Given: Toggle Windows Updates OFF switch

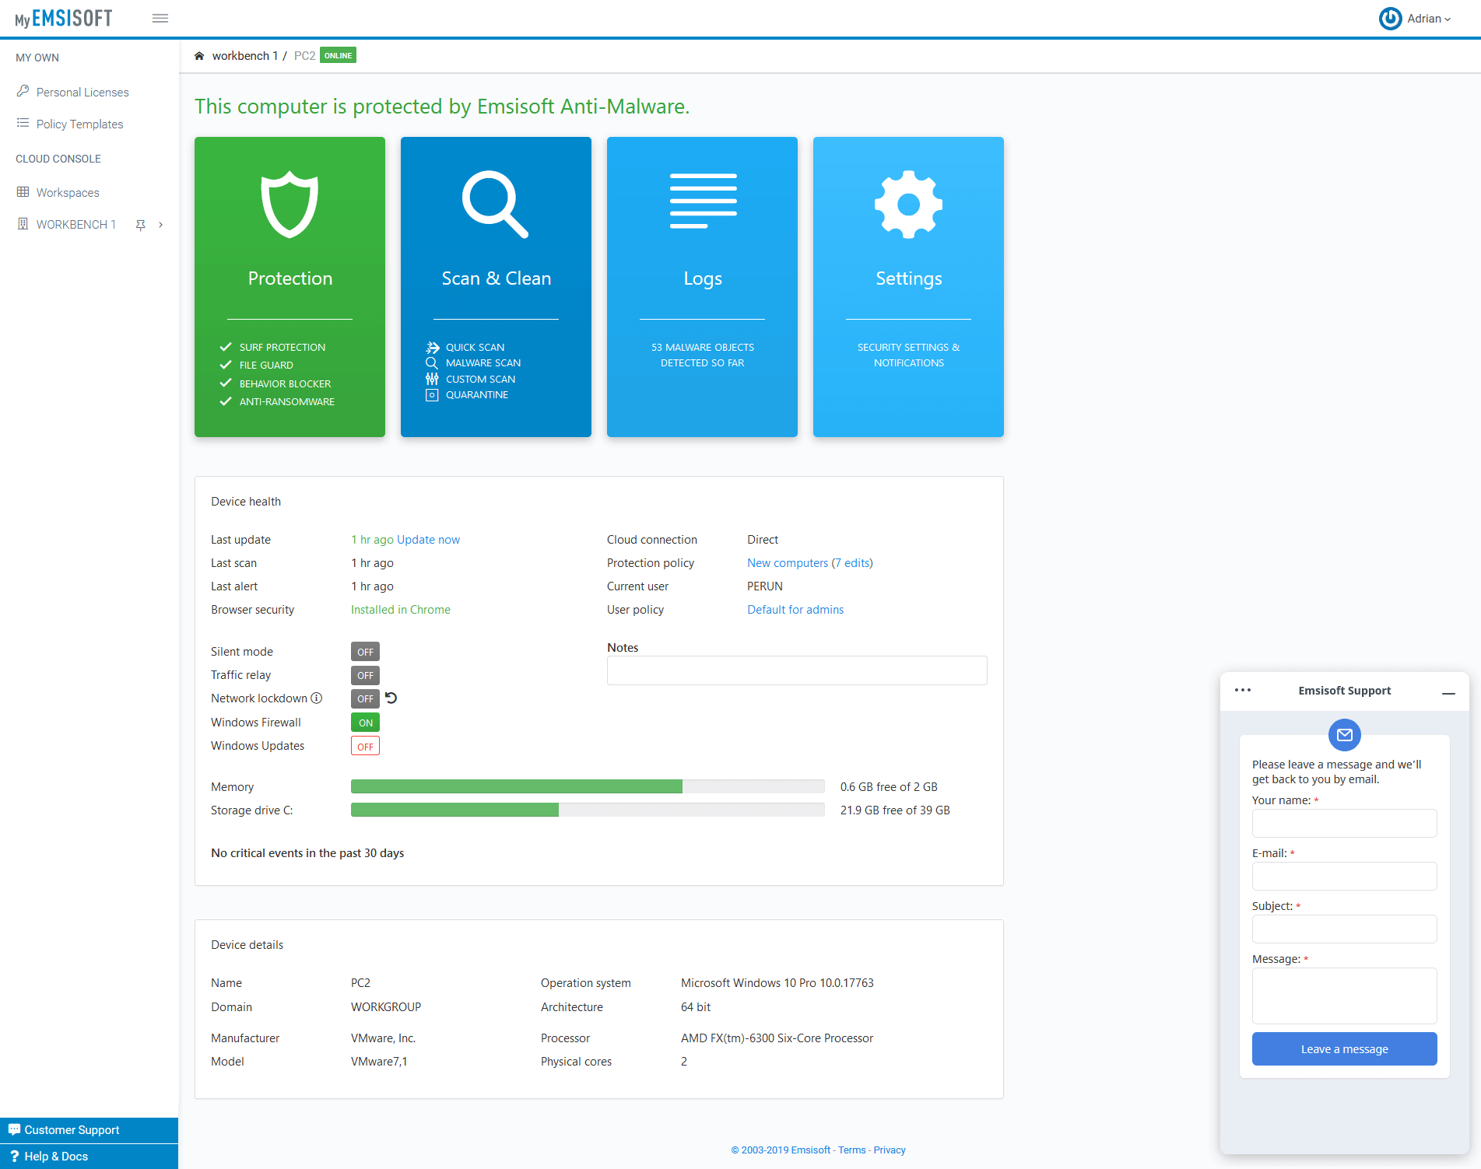Looking at the screenshot, I should [x=365, y=747].
